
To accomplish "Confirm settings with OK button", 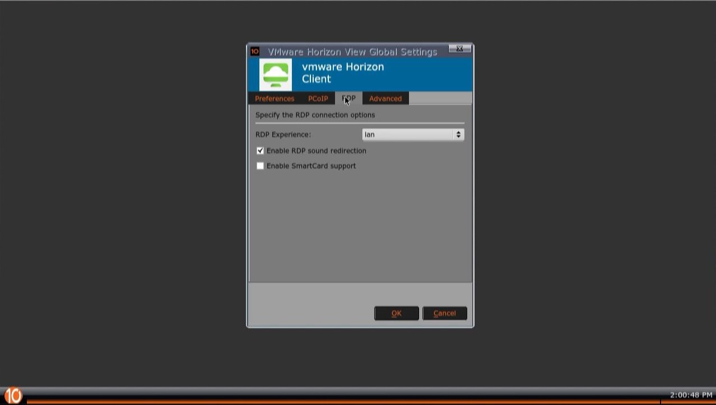I will (397, 313).
